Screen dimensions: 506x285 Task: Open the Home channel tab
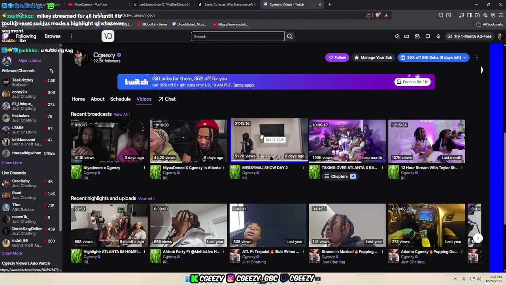pyautogui.click(x=78, y=99)
